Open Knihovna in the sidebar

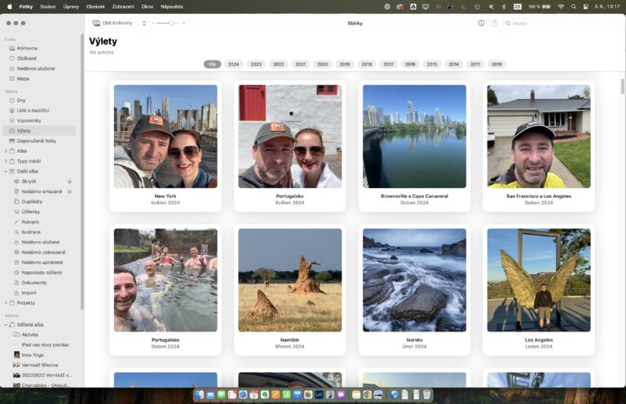27,48
